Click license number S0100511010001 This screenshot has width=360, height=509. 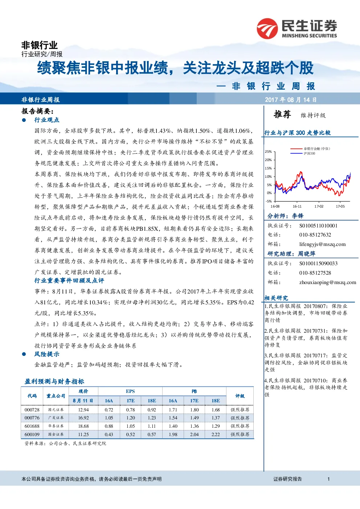pos(318,226)
